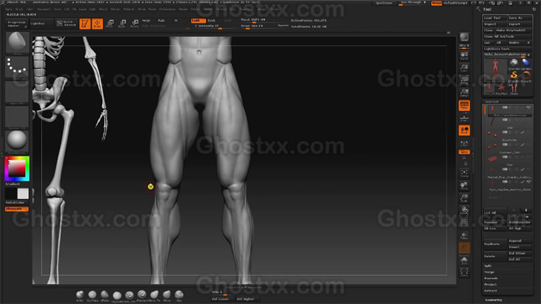
Task: Toggle the Rgb channel
Action: [x=161, y=21]
